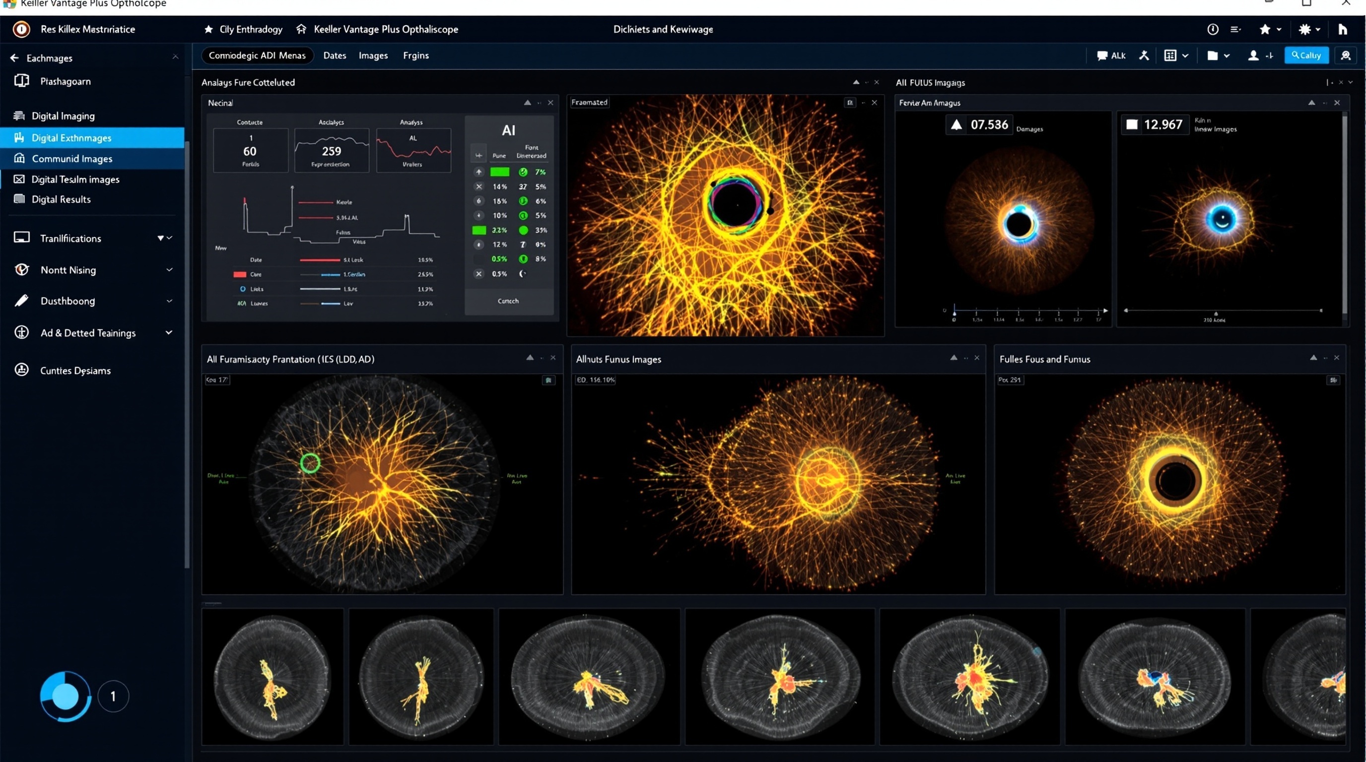Viewport: 1366px width, 762px height.
Task: Toggle the red Care legend marker
Action: 240,274
